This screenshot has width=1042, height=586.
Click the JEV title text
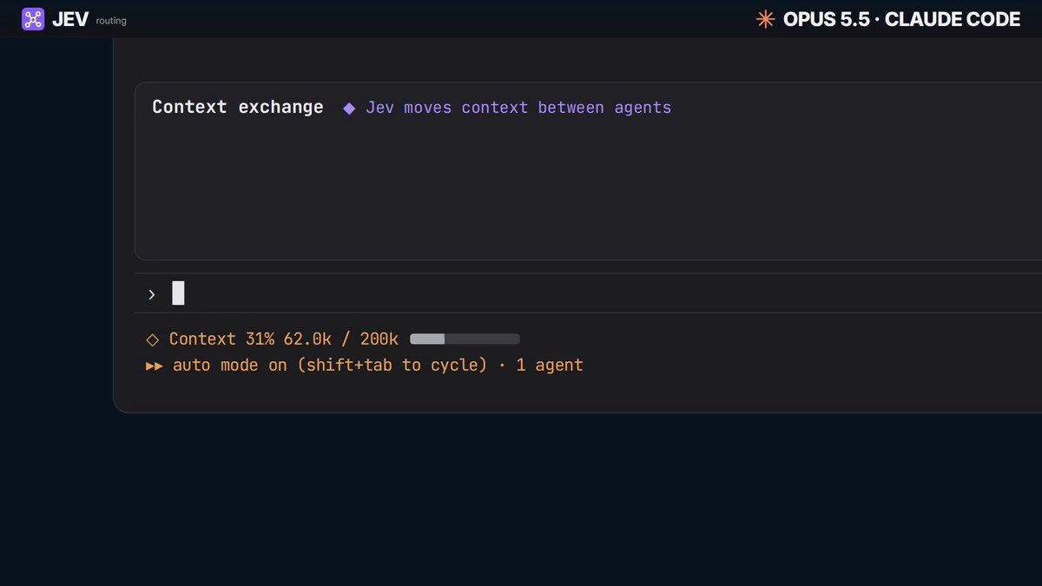[x=69, y=19]
